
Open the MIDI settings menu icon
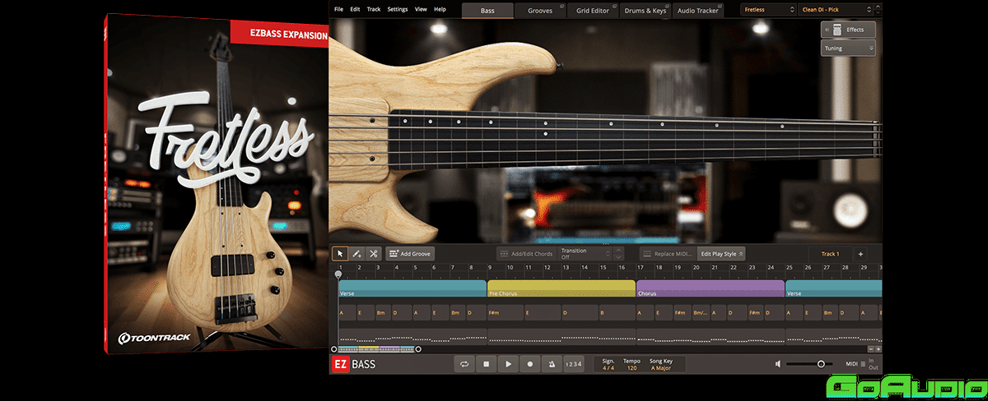(x=863, y=364)
